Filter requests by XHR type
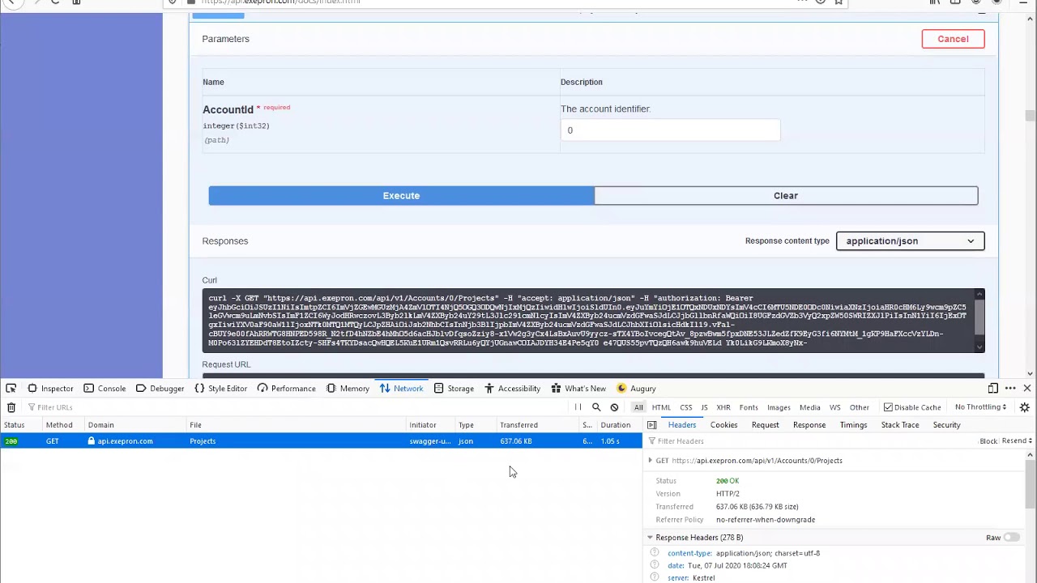The height and width of the screenshot is (583, 1037). (723, 407)
